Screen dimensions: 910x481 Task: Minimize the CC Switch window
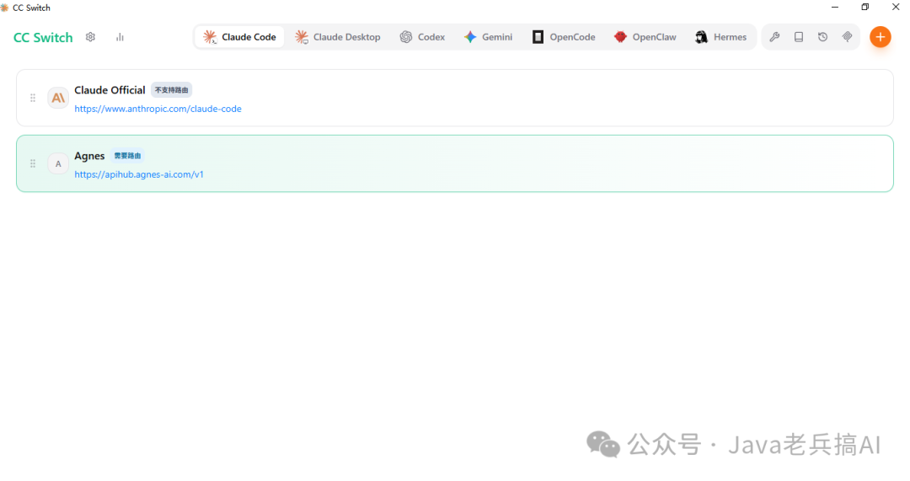834,8
